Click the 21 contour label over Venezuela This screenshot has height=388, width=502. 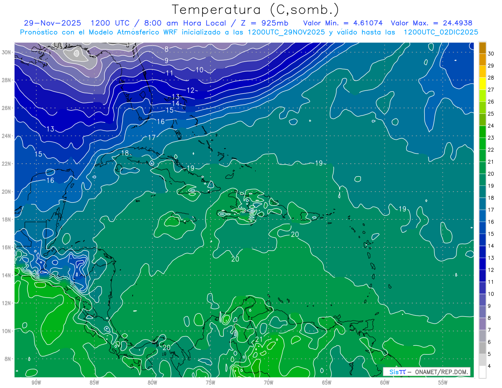click(x=259, y=339)
